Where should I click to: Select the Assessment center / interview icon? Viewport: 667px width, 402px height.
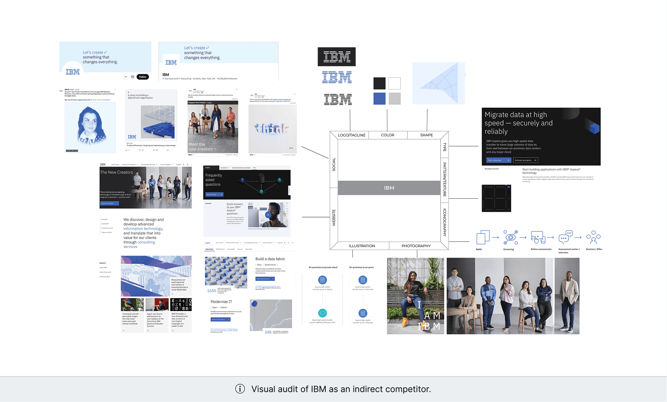tap(565, 237)
